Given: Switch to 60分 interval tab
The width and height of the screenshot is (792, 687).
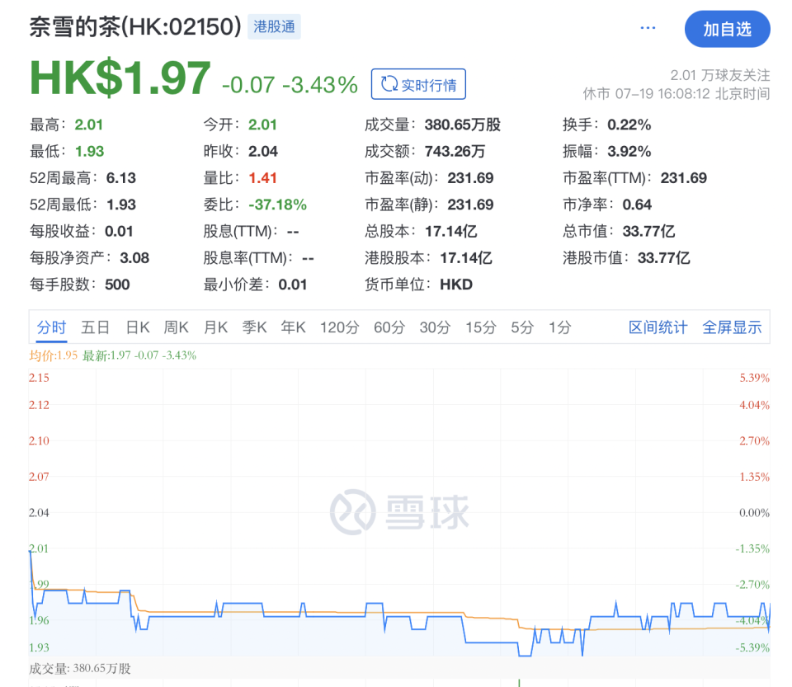Looking at the screenshot, I should 389,327.
